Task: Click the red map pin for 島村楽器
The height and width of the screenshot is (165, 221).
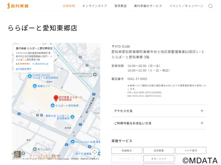Action: click(56, 98)
